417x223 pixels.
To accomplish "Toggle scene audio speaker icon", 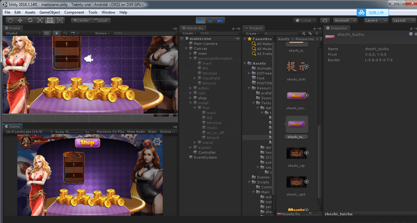I will tap(65, 33).
